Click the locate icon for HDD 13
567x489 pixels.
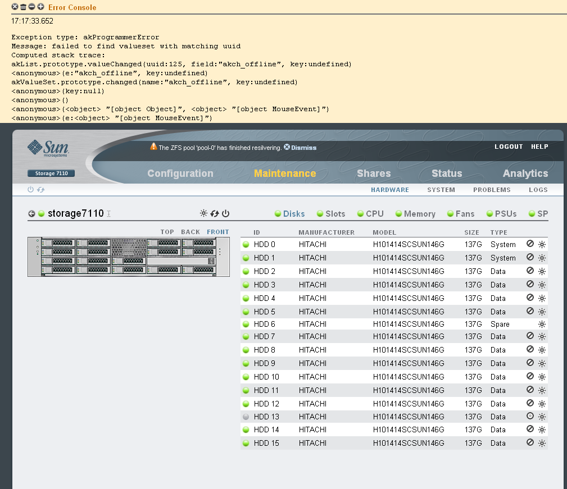coord(542,417)
